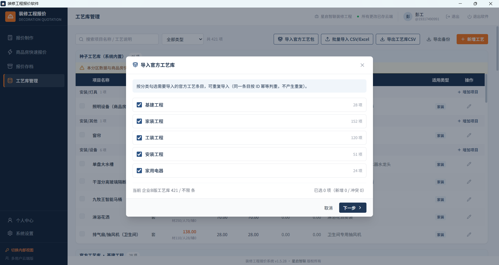Image resolution: width=499 pixels, height=265 pixels.
Task: Check the 排气扇/抽风机 row checkbox
Action: [82, 234]
